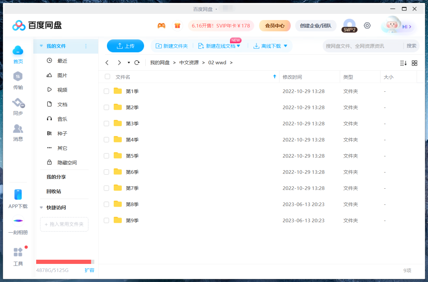Click the 6.16开售 SVIP promo
This screenshot has height=282, width=428.
click(x=221, y=26)
